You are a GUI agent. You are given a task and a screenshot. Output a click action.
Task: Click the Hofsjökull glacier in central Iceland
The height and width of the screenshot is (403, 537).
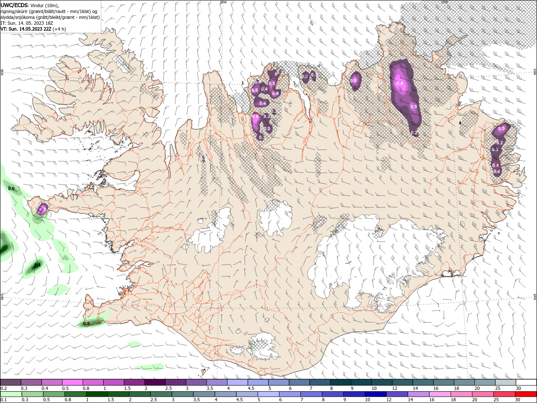276,218
